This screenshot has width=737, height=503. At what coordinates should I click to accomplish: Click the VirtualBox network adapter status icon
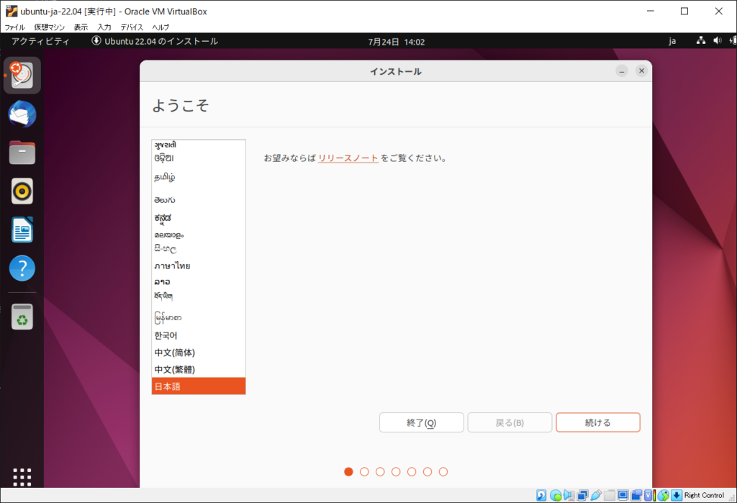click(x=582, y=495)
